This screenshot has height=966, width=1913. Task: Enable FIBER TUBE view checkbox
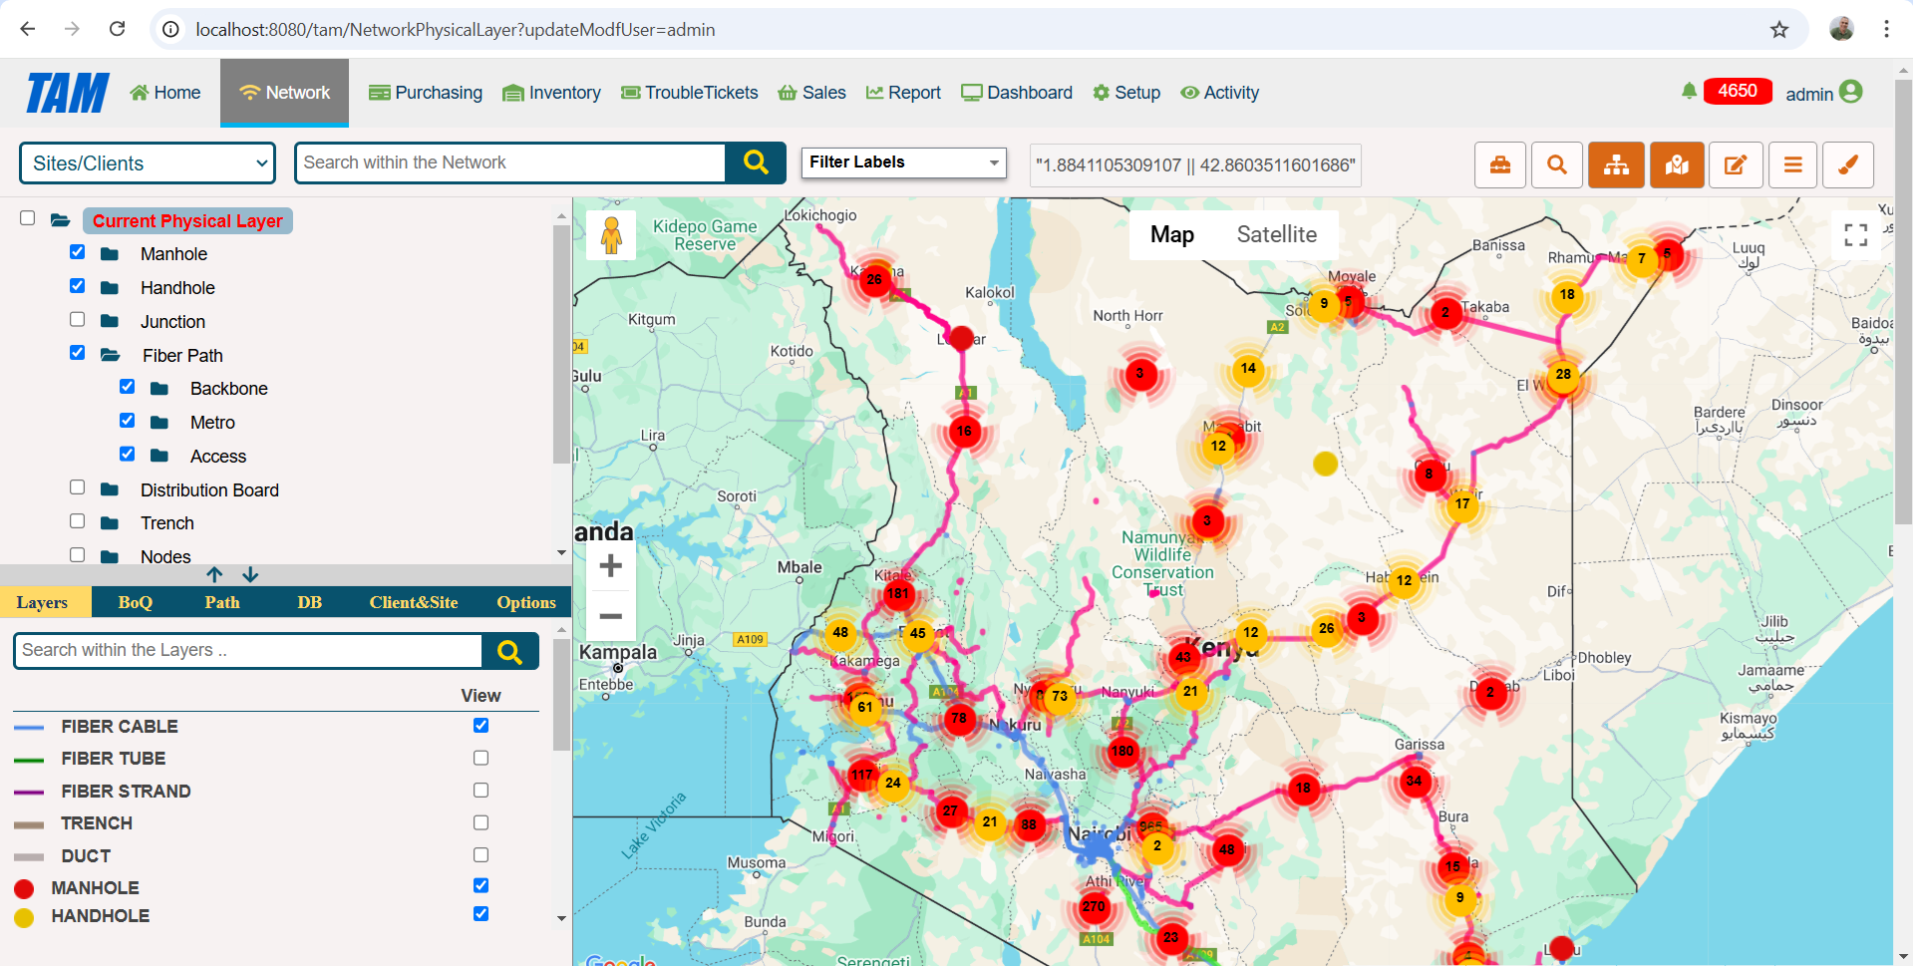pos(480,758)
